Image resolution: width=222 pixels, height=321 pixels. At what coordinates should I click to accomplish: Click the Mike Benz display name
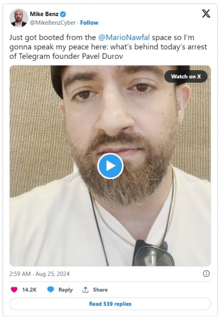click(44, 14)
